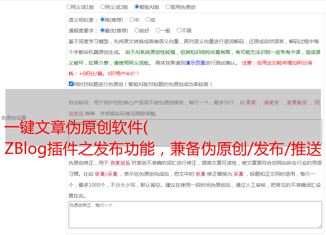
Task: Click the 收集>采集 example code
Action: [x=106, y=174]
